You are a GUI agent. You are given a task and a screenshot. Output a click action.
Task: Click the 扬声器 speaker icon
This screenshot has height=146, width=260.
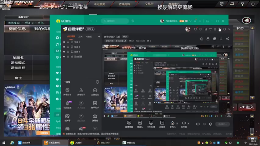pos(184,123)
